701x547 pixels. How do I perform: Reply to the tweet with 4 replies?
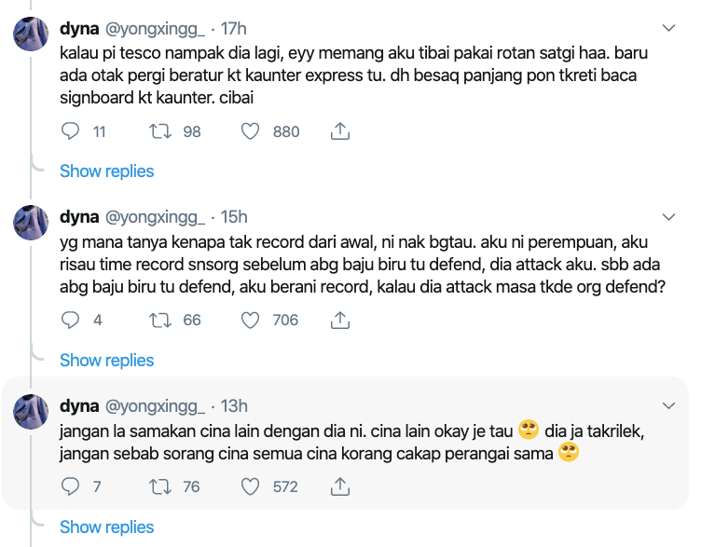pyautogui.click(x=70, y=320)
